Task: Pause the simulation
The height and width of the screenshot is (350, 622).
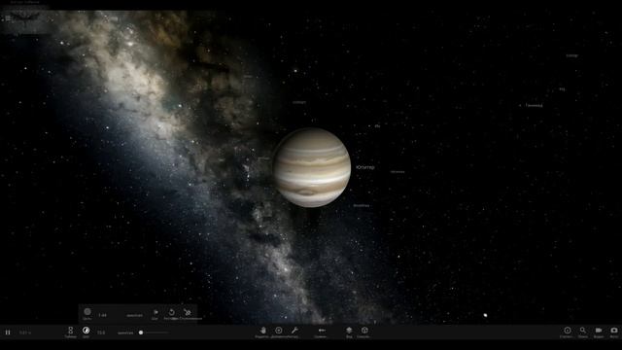Action: (x=8, y=332)
